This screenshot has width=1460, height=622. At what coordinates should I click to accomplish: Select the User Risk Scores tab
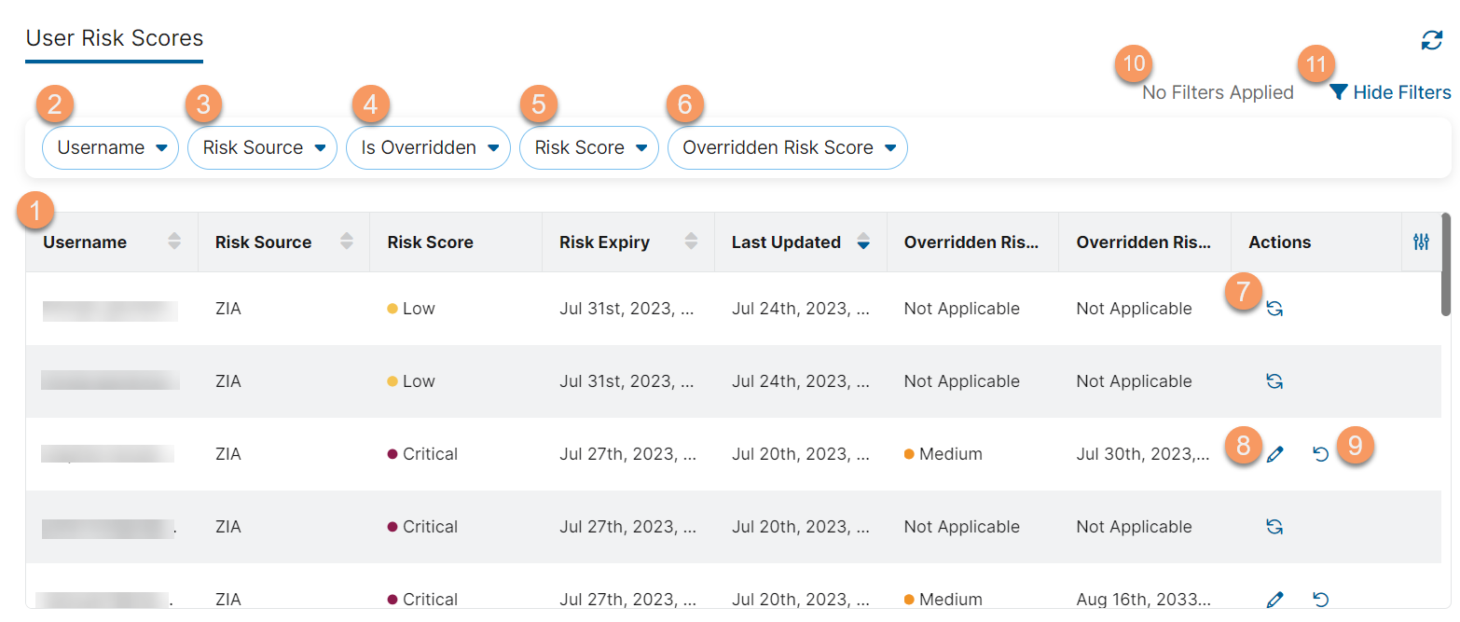click(x=114, y=38)
